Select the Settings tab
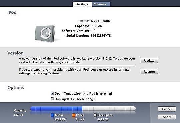The height and width of the screenshot is (123, 180). point(82,4)
